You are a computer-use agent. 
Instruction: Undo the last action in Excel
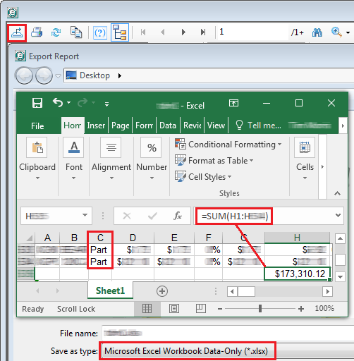[x=58, y=103]
